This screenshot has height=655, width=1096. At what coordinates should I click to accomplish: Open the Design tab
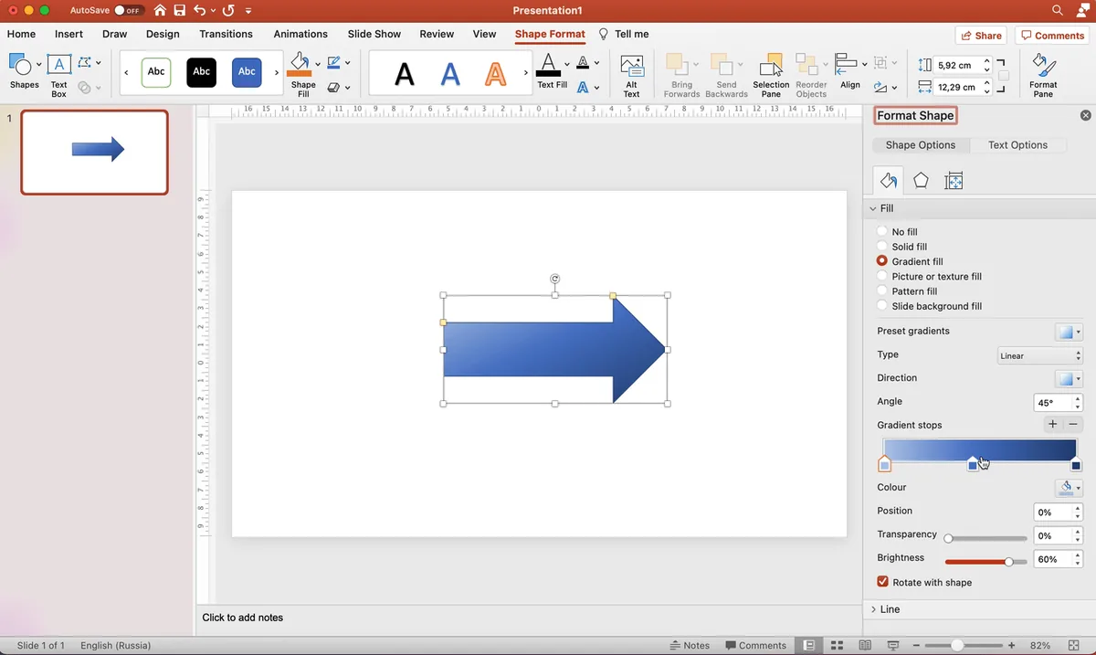pyautogui.click(x=163, y=34)
